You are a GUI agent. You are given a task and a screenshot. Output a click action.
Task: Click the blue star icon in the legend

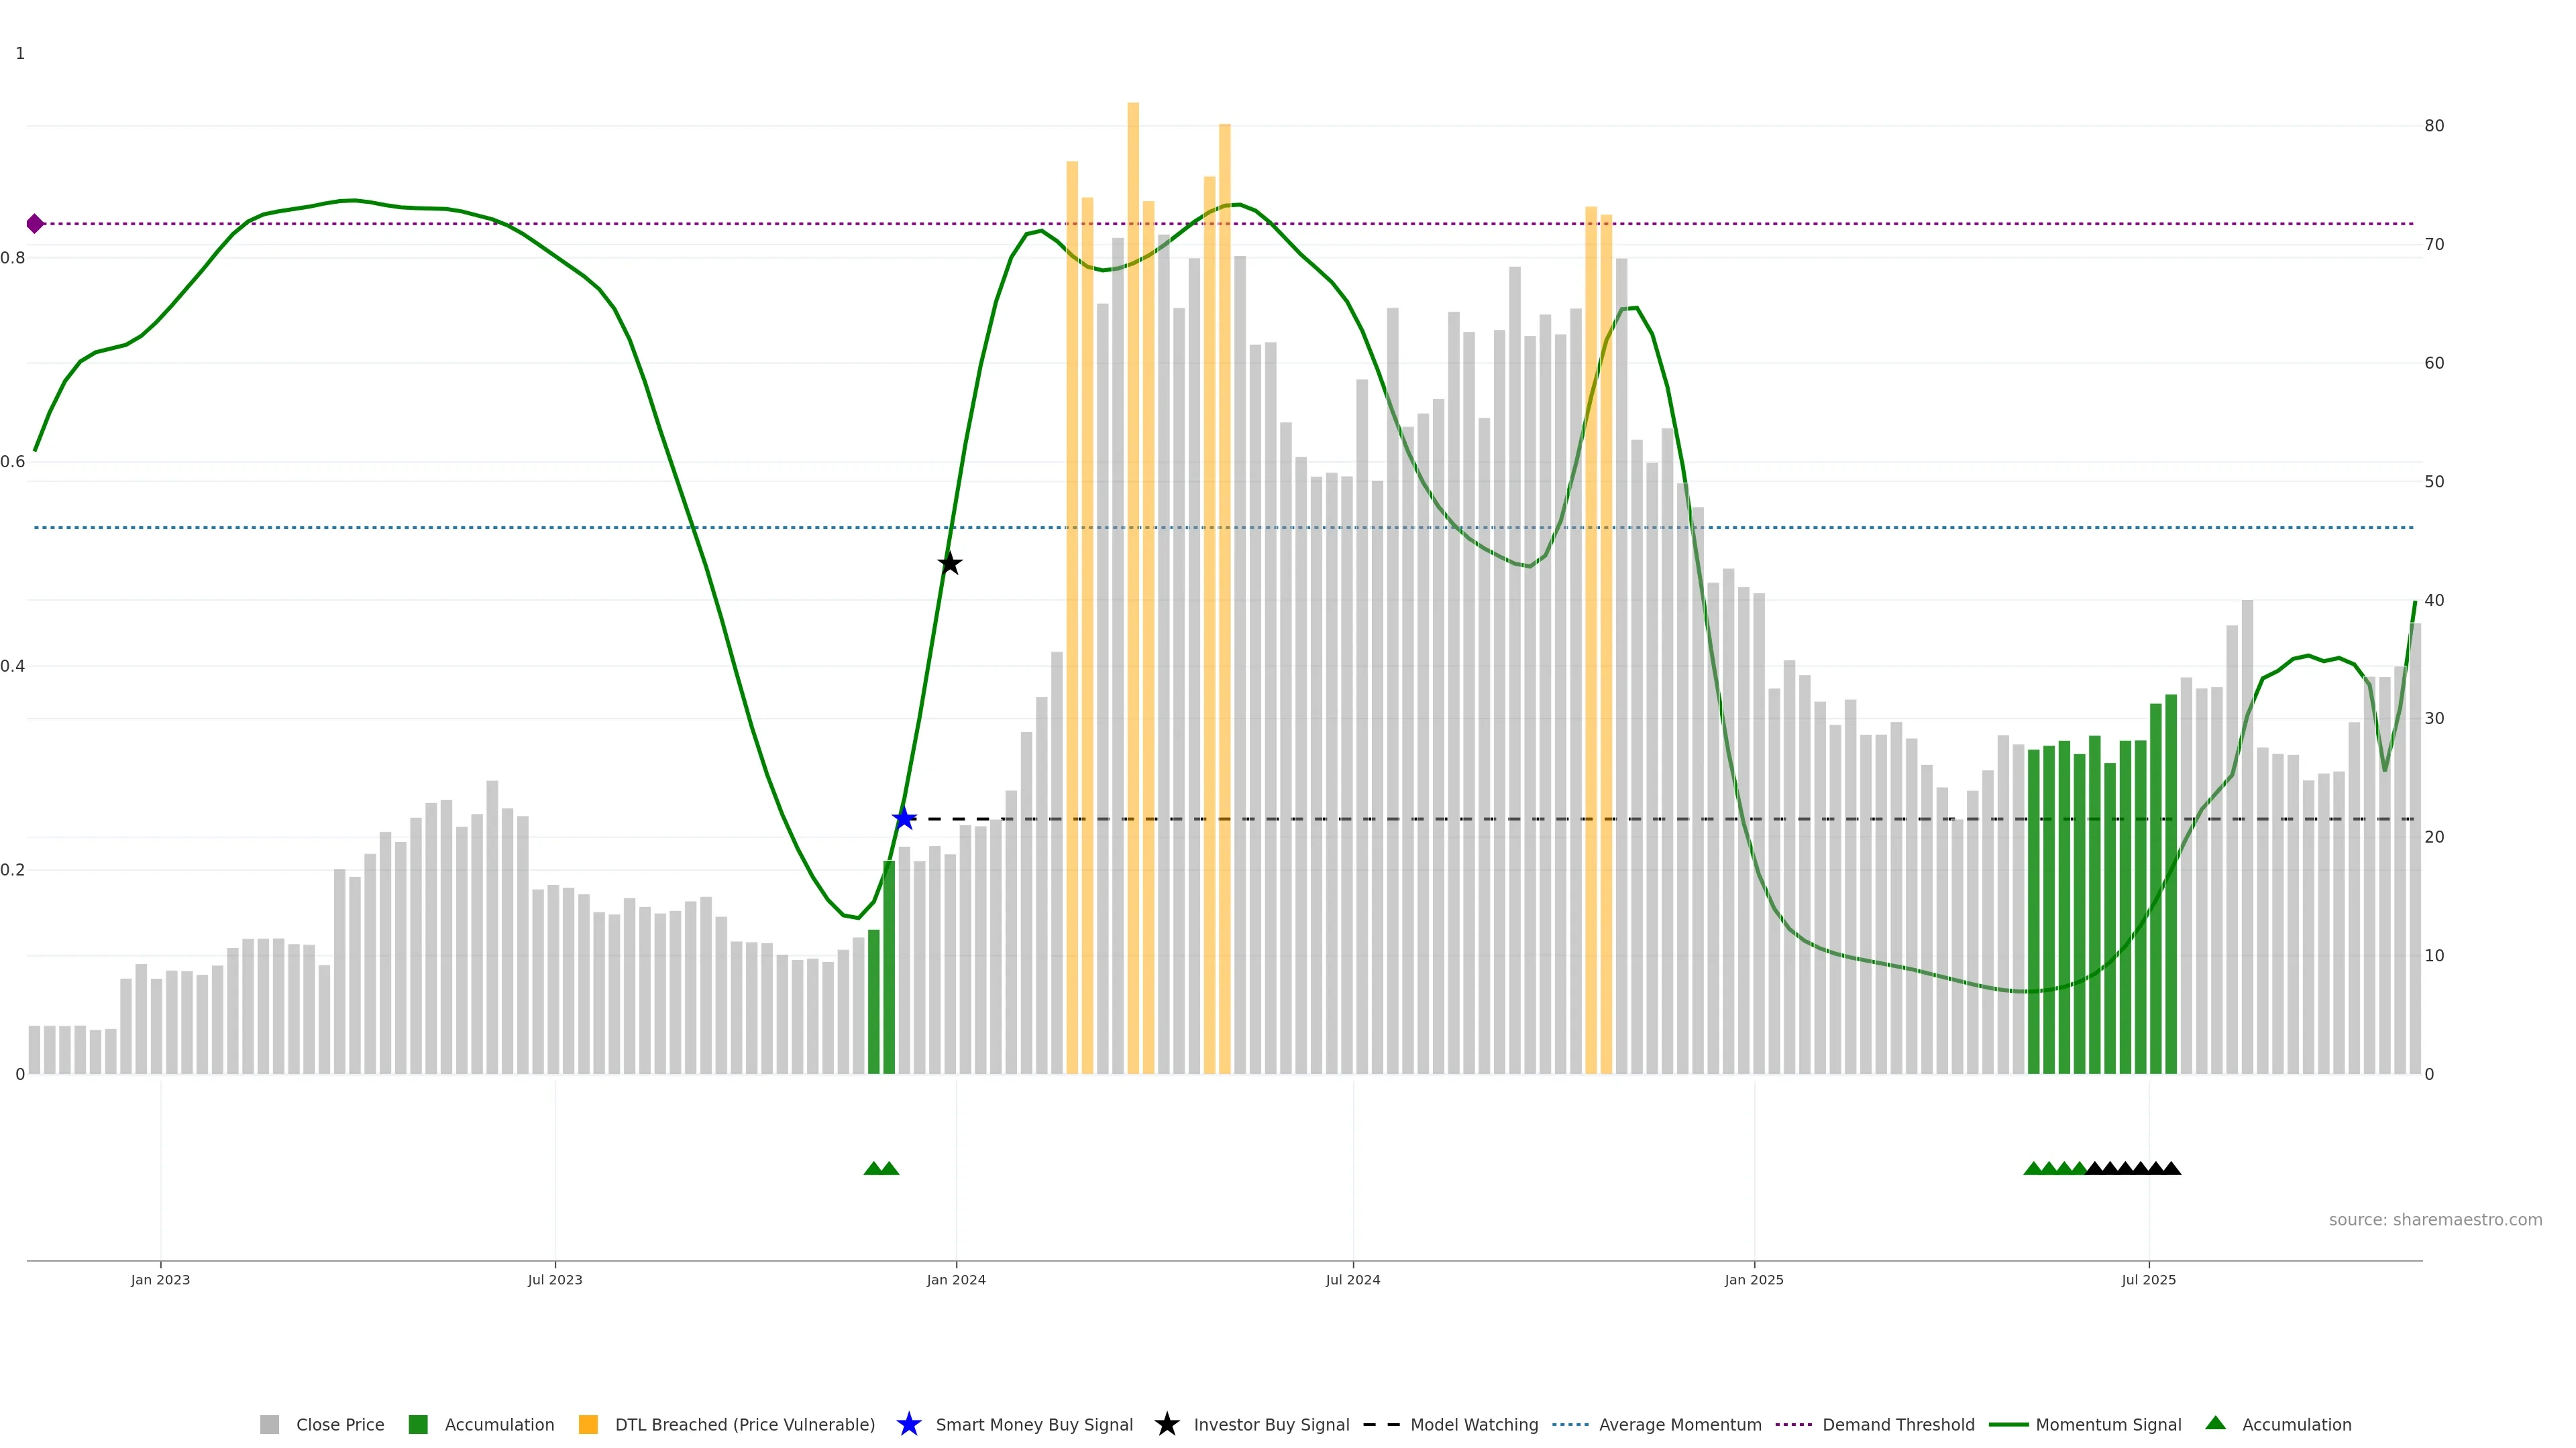tap(908, 1424)
